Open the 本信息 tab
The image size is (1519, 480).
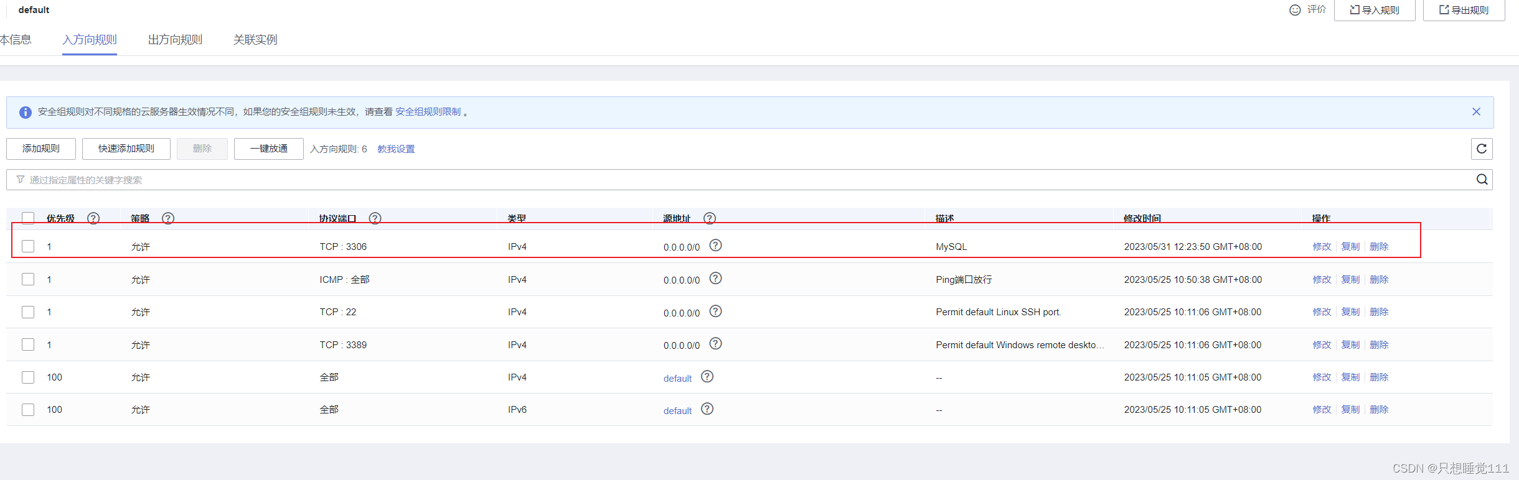click(x=16, y=40)
